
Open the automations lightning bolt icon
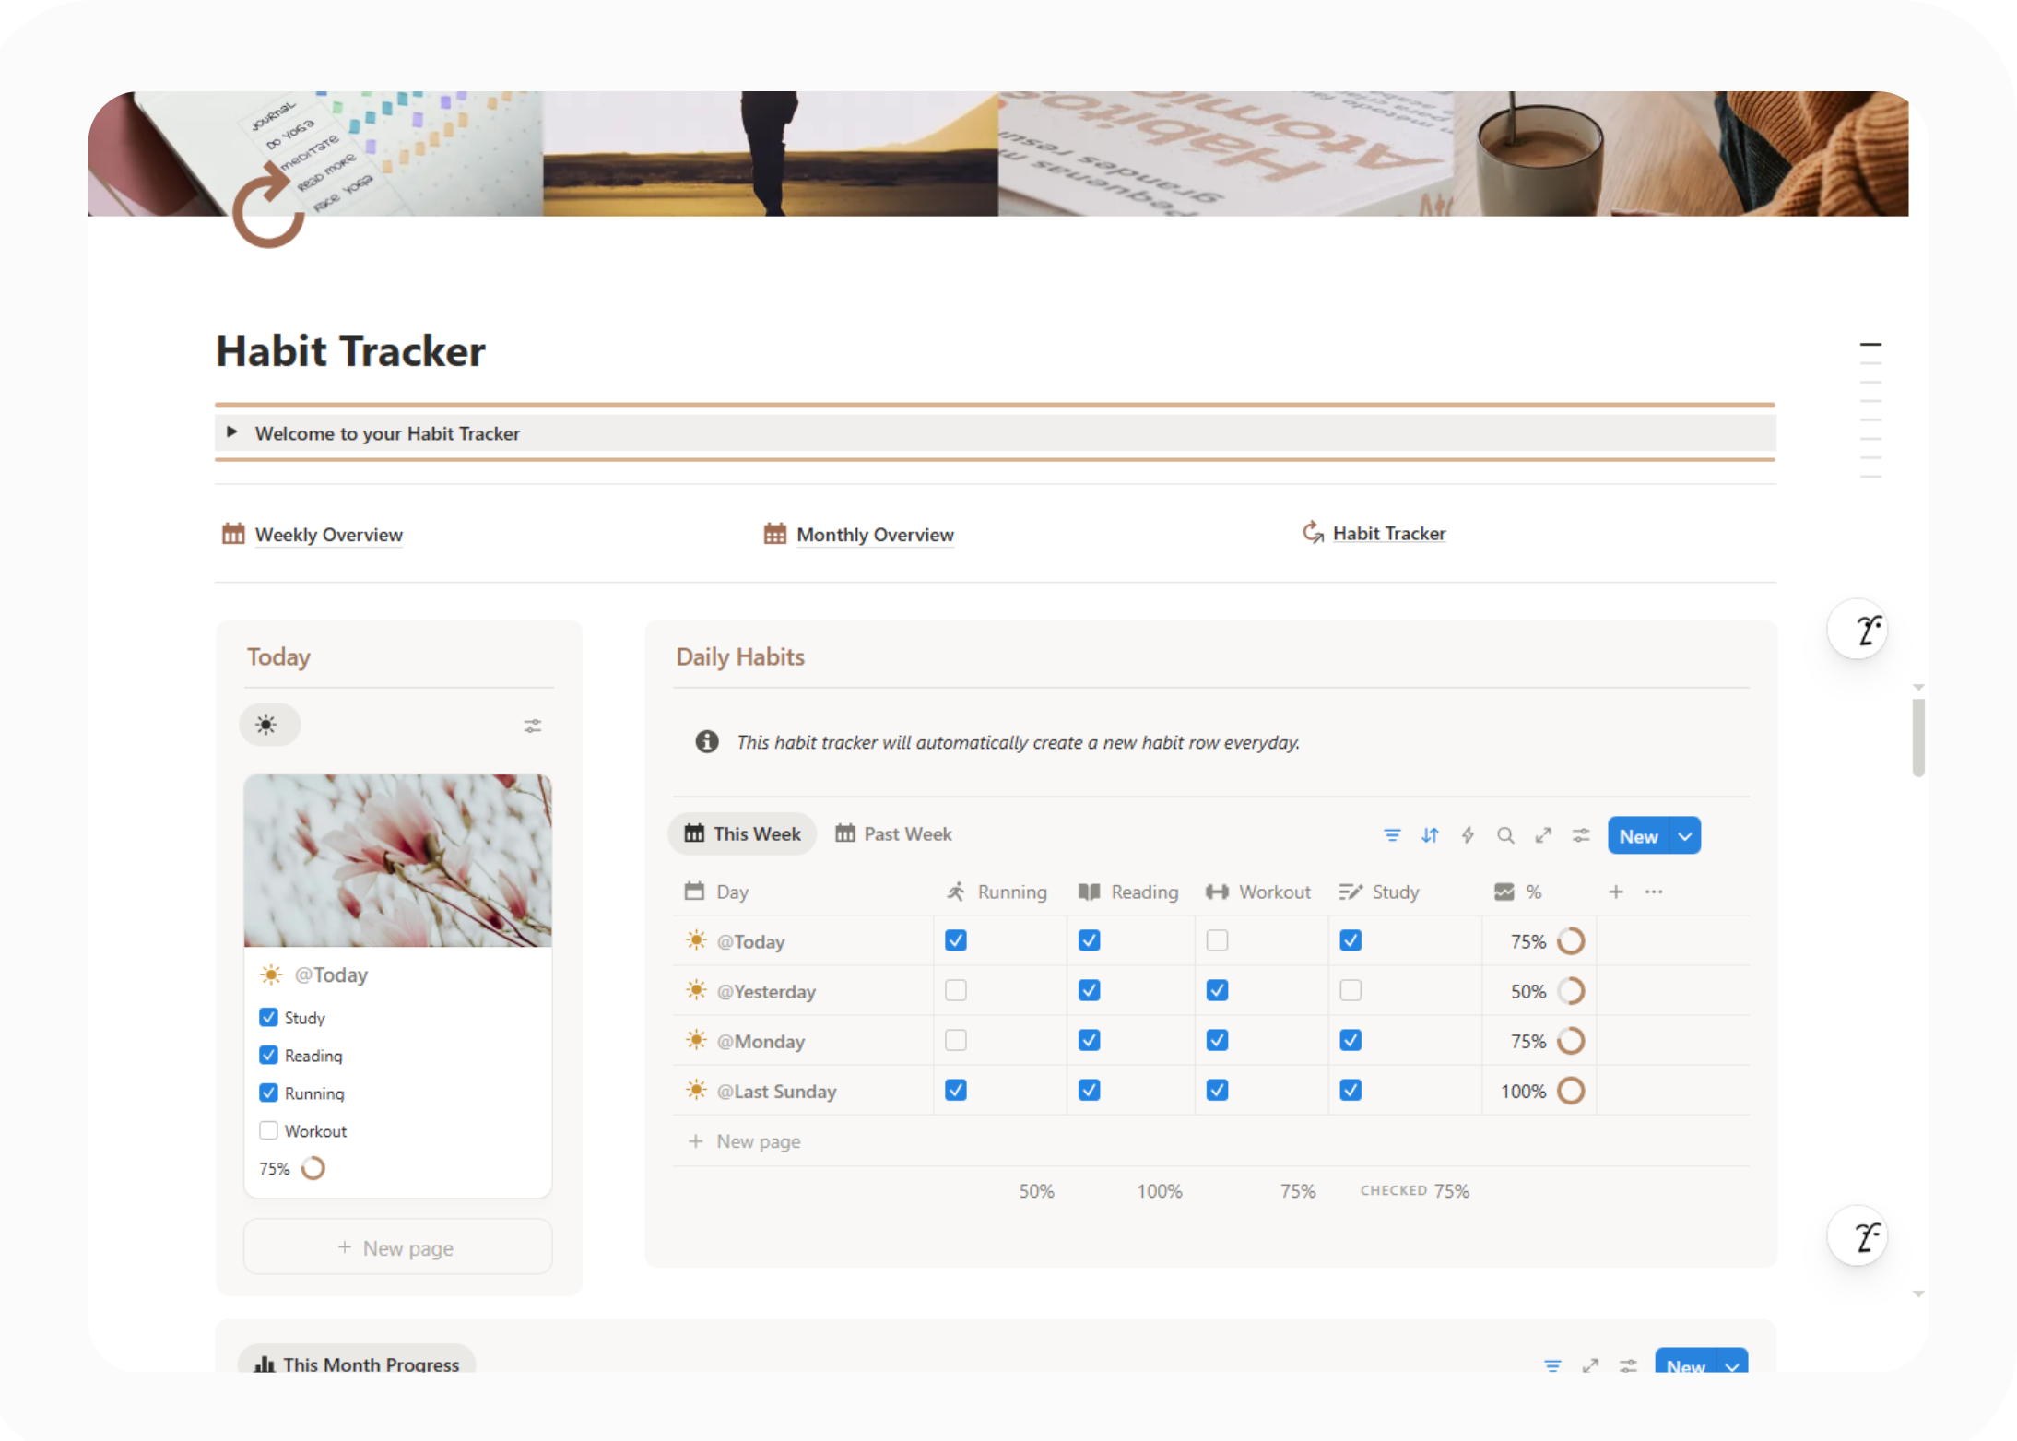(x=1468, y=835)
